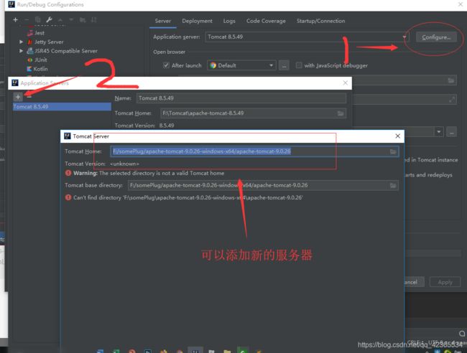Remove application server with minus icon
The image size is (467, 353).
pyautogui.click(x=29, y=96)
